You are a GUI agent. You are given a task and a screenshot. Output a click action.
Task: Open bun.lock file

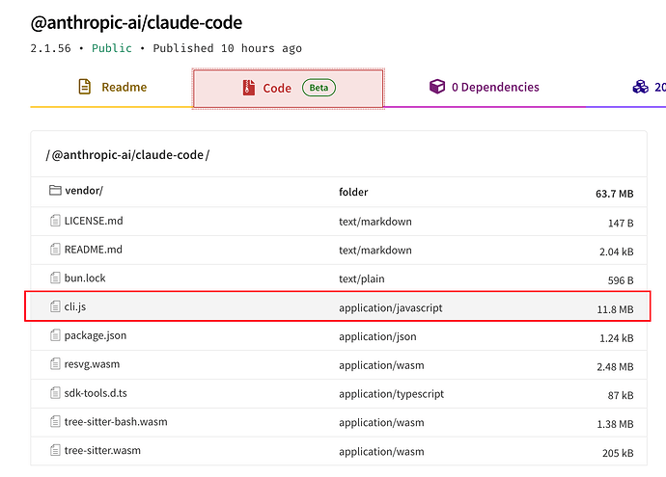coord(85,278)
